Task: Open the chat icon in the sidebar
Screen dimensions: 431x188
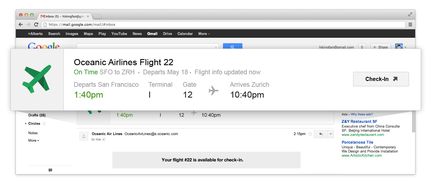Action: tap(50, 170)
